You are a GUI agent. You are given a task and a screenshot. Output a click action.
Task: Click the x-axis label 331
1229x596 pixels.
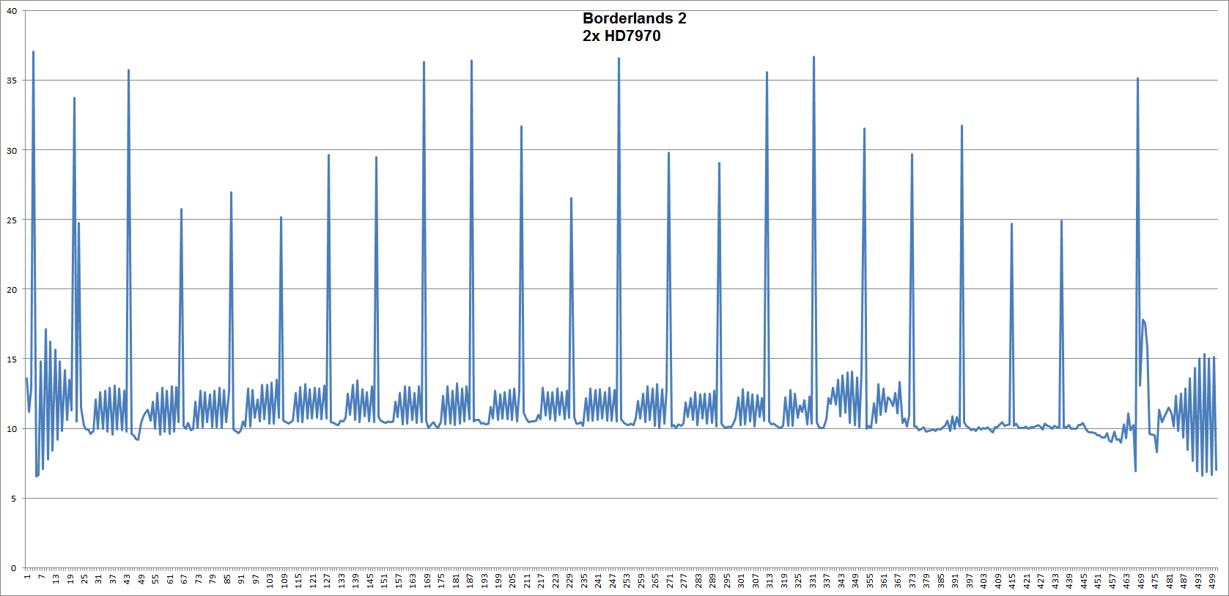813,581
